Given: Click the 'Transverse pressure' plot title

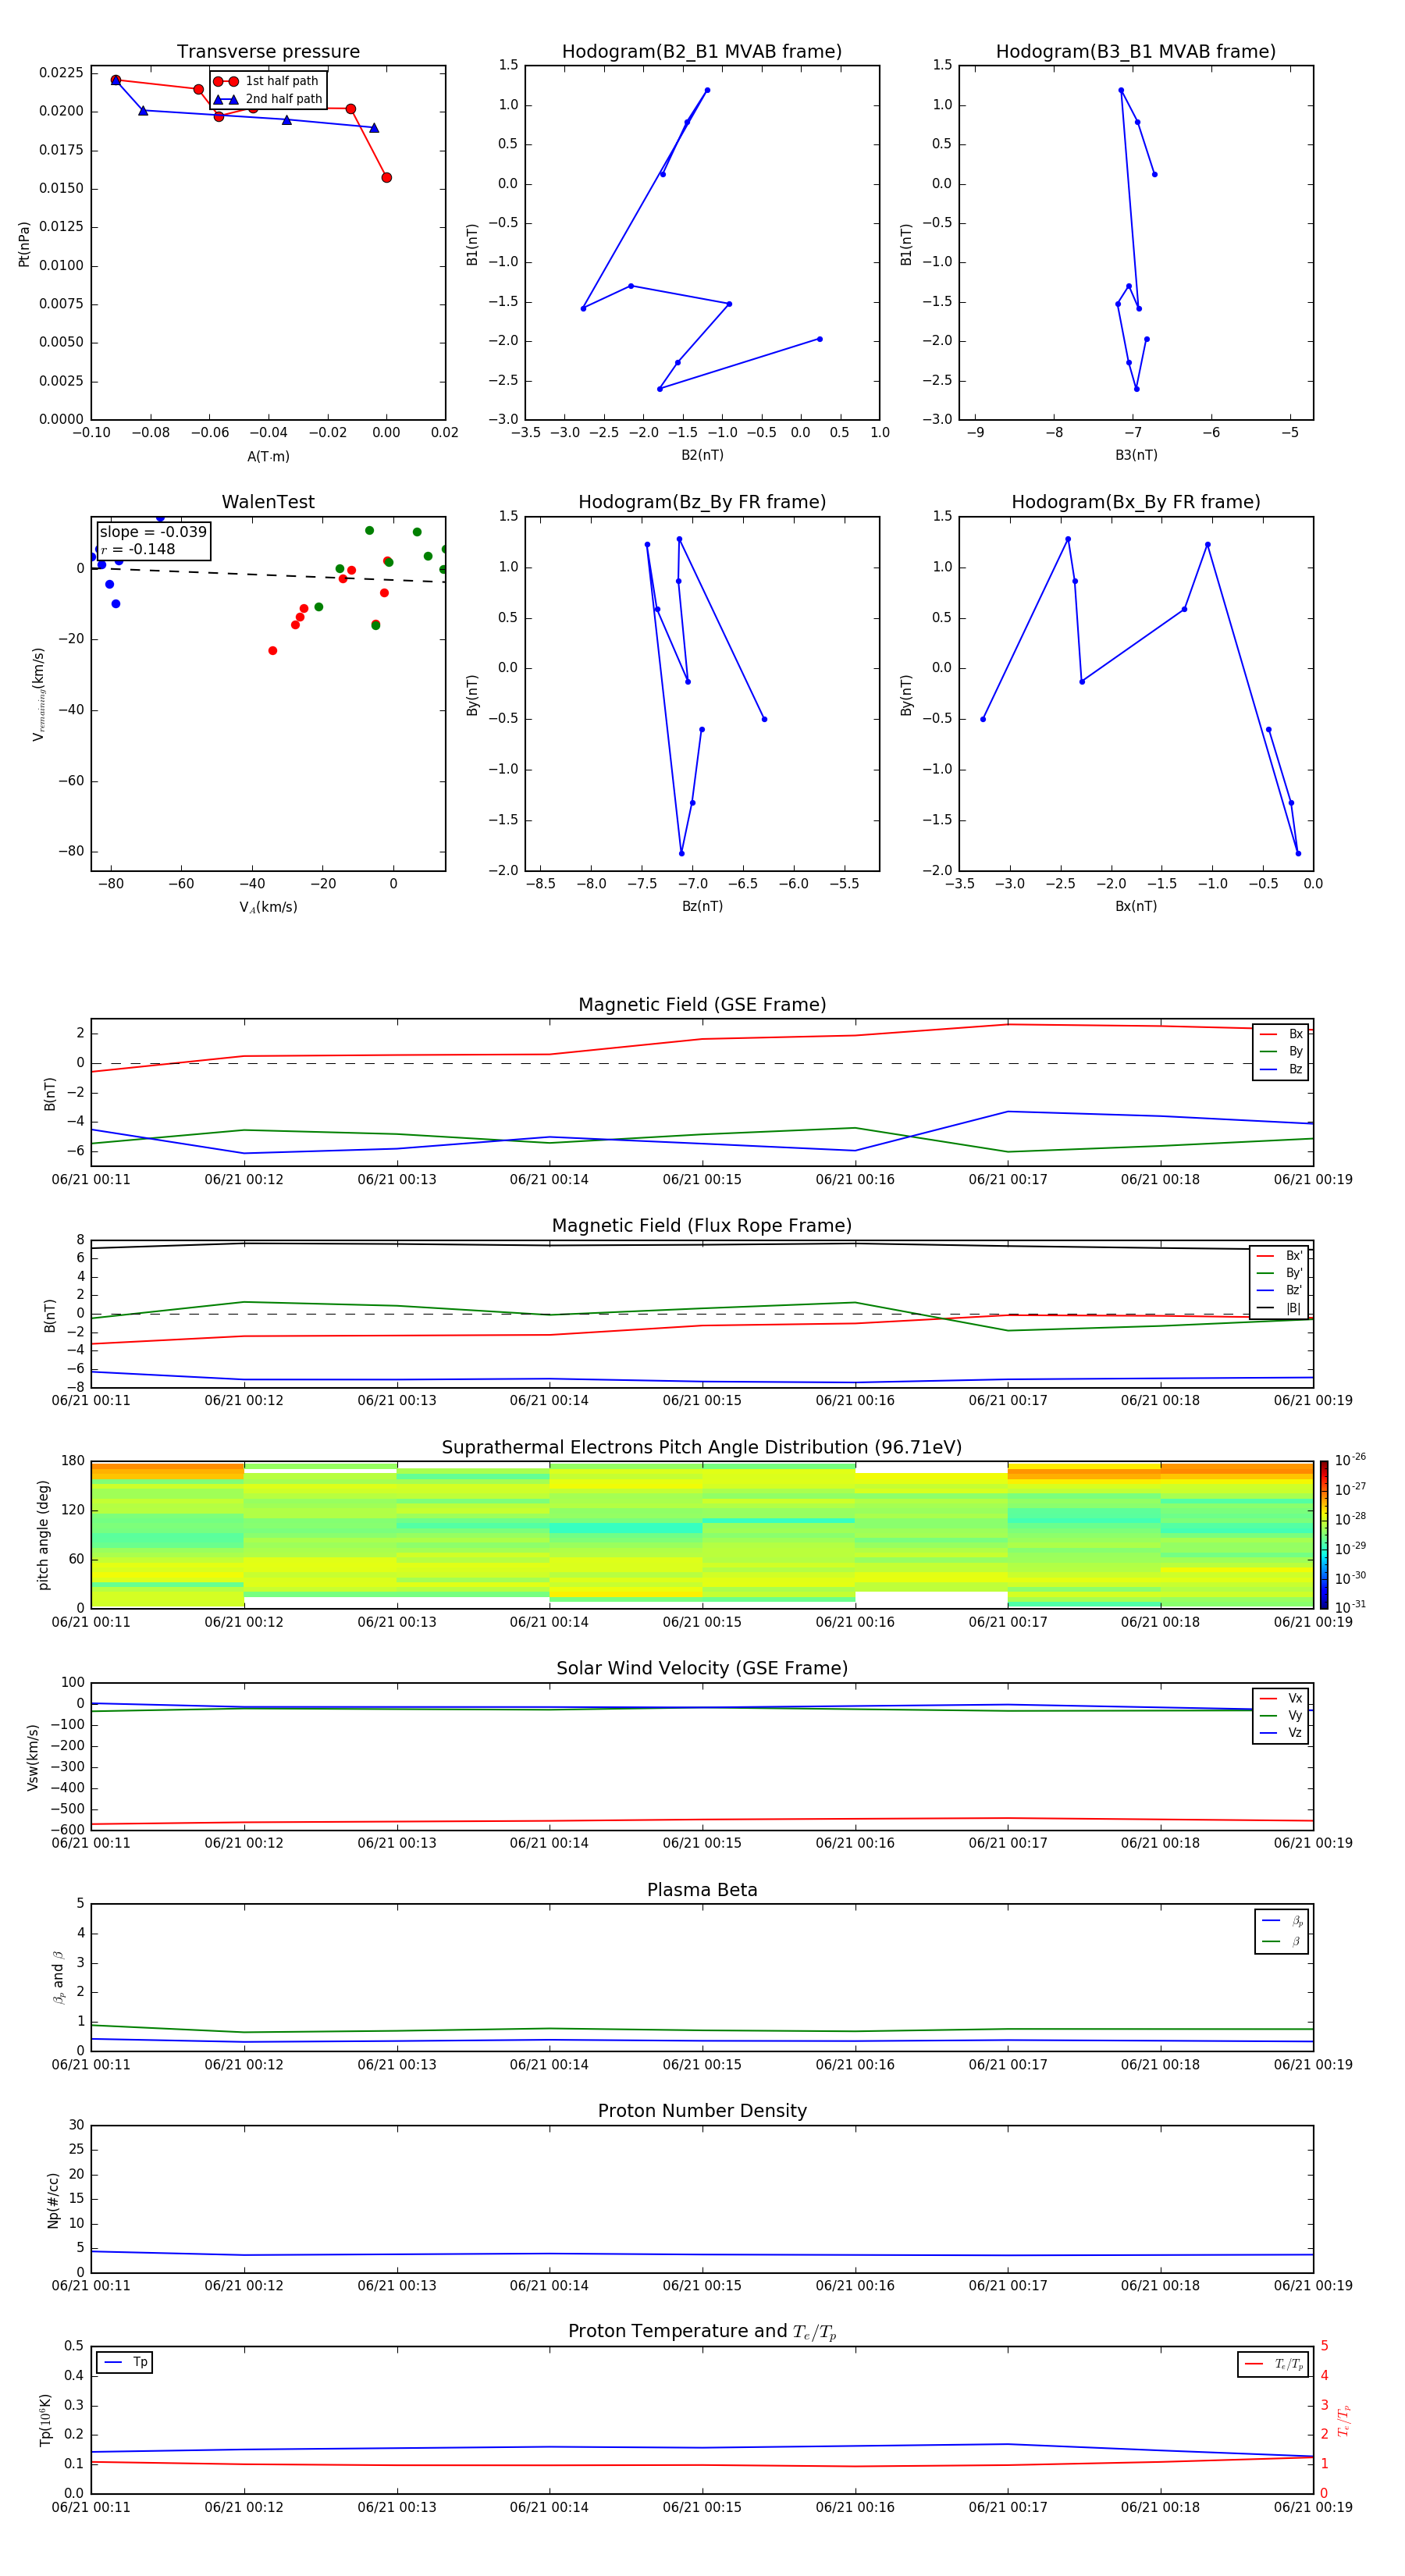Looking at the screenshot, I should (x=268, y=51).
